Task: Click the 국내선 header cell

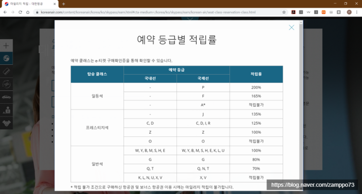Action: pos(150,78)
